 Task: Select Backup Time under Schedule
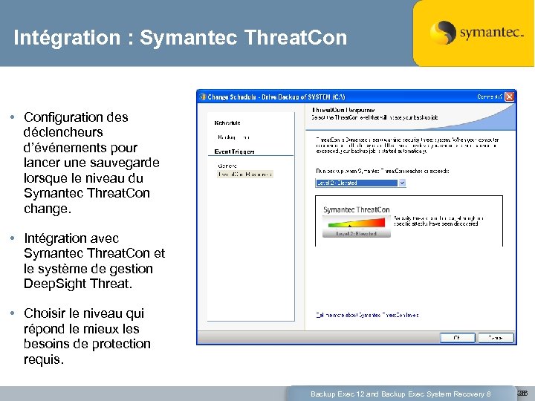(234, 137)
